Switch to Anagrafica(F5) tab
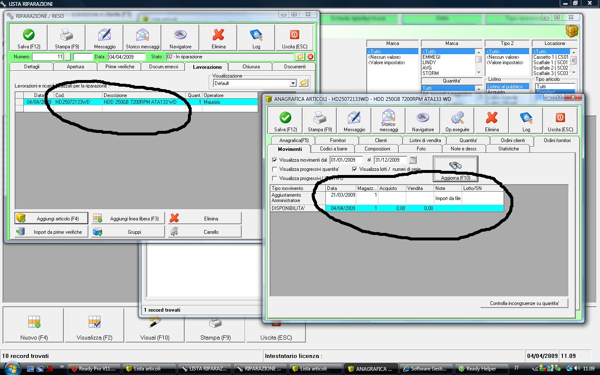600x375 pixels. pyautogui.click(x=294, y=140)
